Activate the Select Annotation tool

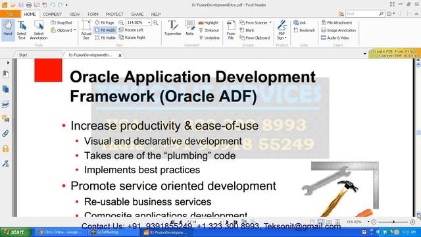click(39, 30)
